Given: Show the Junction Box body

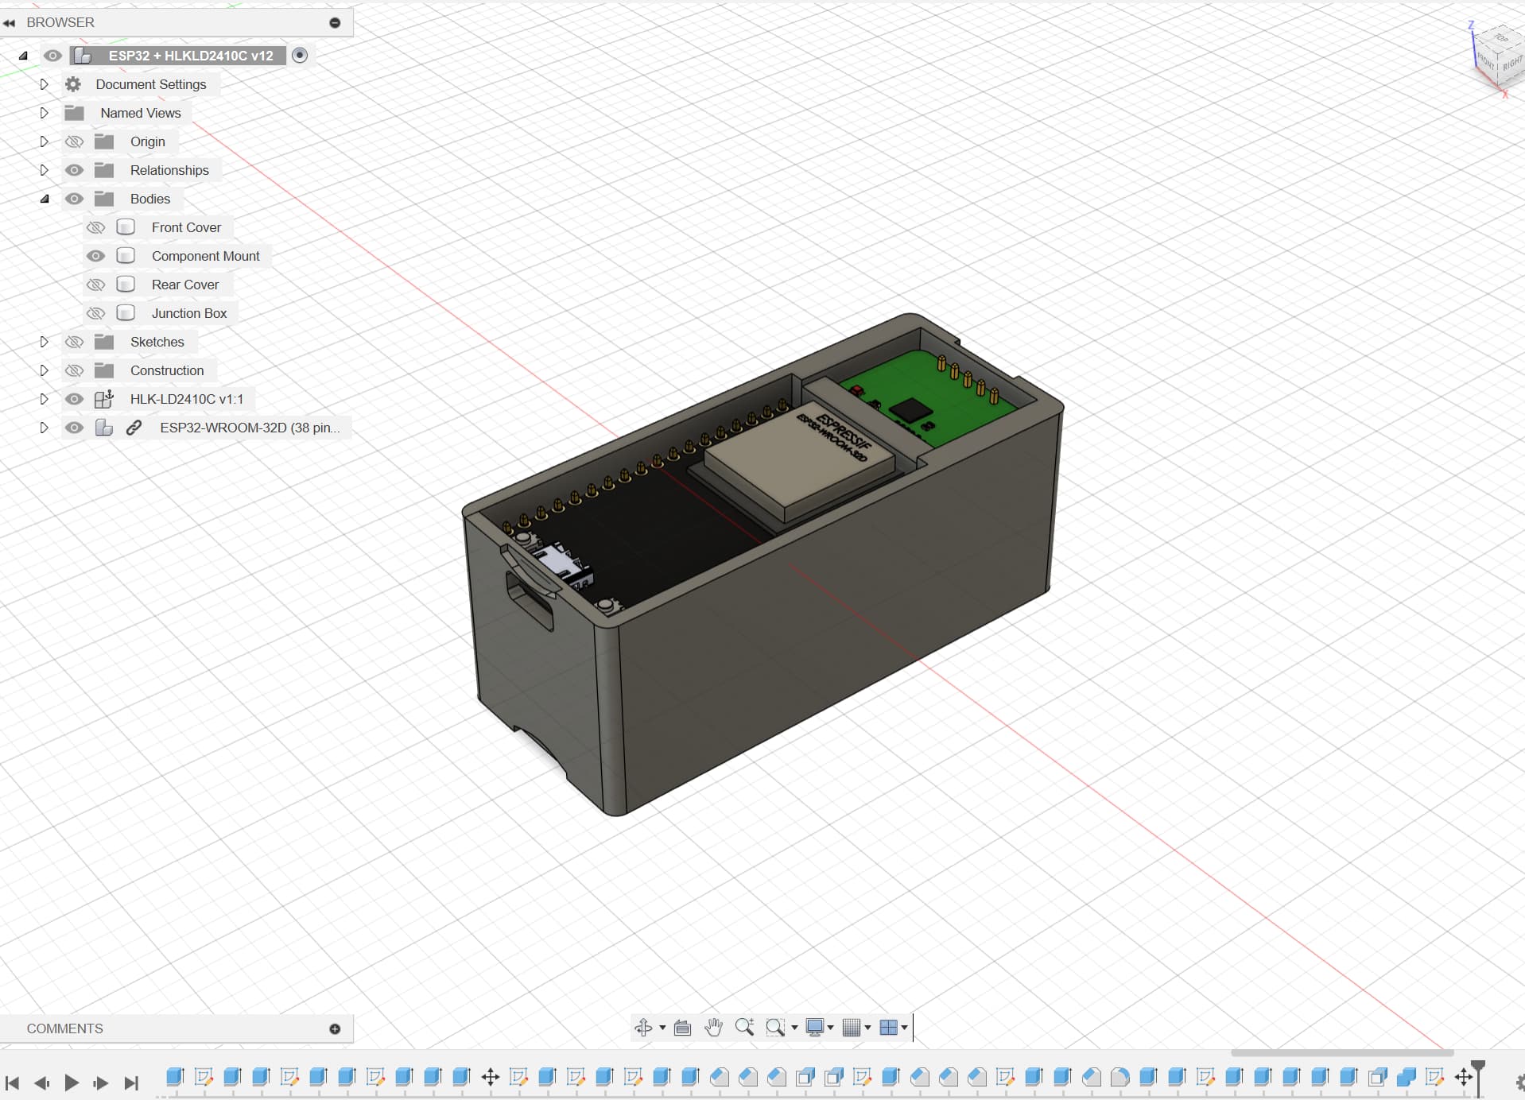Looking at the screenshot, I should (x=95, y=313).
